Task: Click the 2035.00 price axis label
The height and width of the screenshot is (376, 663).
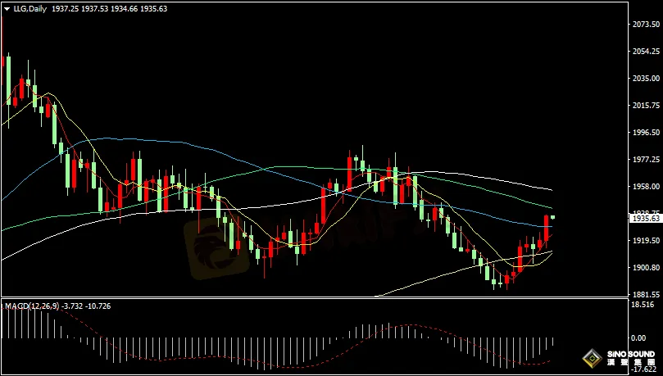Action: (x=645, y=79)
